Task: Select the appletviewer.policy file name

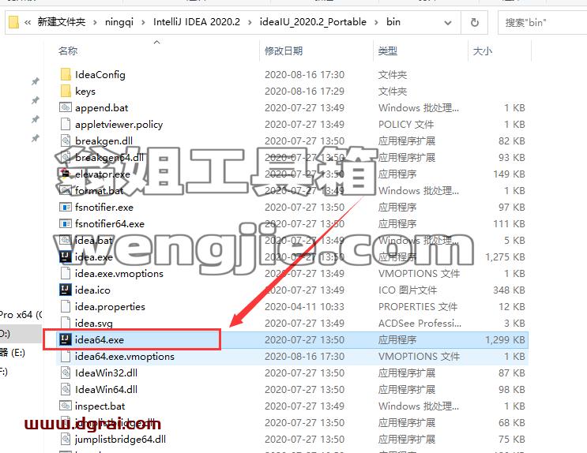Action: point(119,124)
